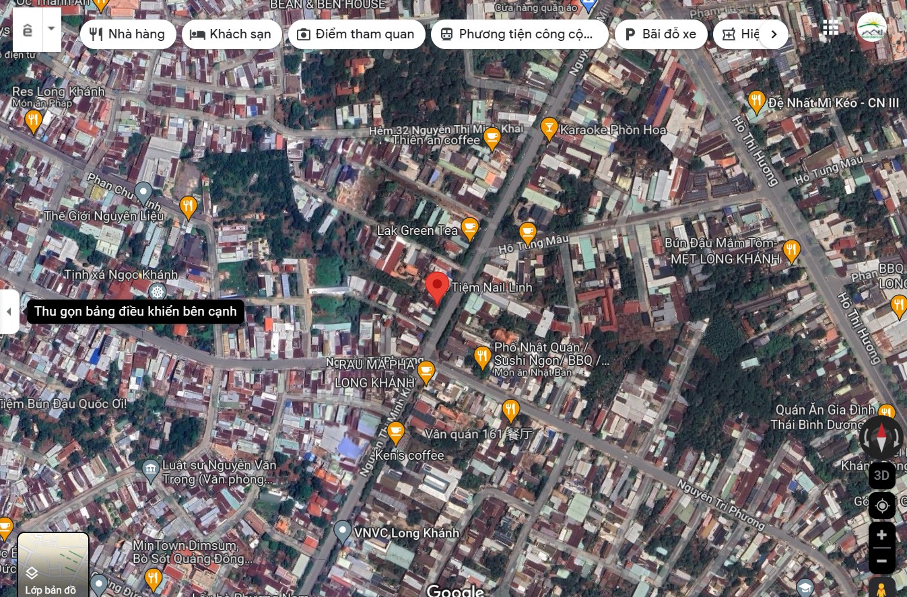Toggle 3D view mode
This screenshot has width=907, height=597.
[881, 476]
